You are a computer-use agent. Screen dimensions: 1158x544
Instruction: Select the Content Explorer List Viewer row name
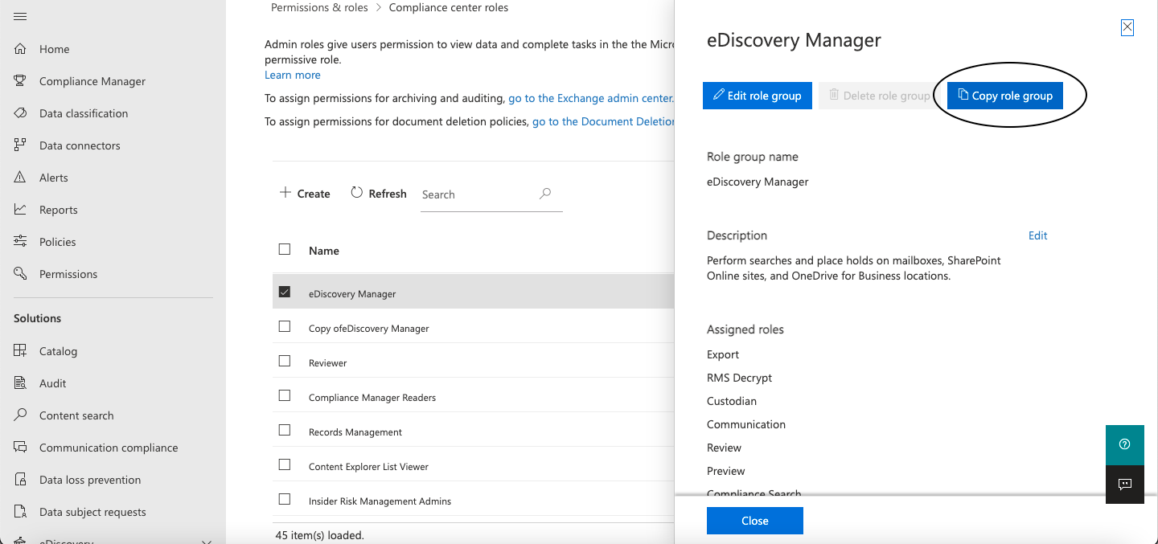pos(368,467)
